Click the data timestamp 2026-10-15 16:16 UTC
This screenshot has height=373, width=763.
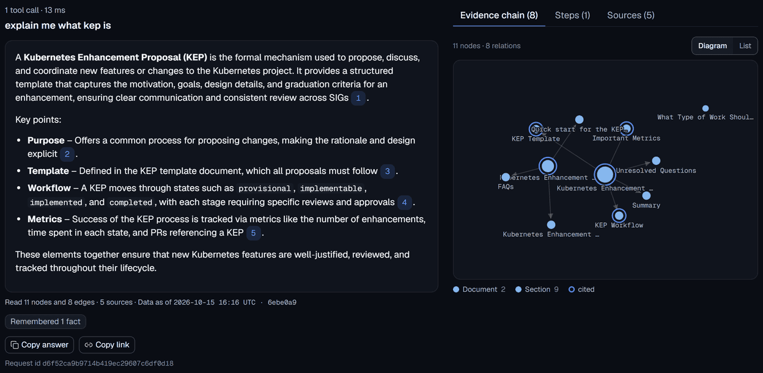click(x=215, y=302)
